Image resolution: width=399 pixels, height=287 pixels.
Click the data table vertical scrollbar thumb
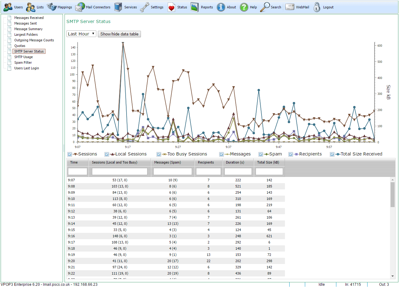click(392, 195)
